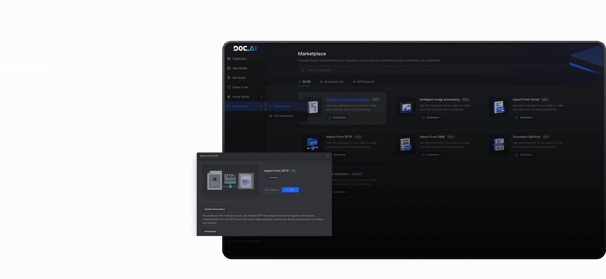Click the blue Add button in dialog
The image size is (606, 279).
click(x=290, y=190)
